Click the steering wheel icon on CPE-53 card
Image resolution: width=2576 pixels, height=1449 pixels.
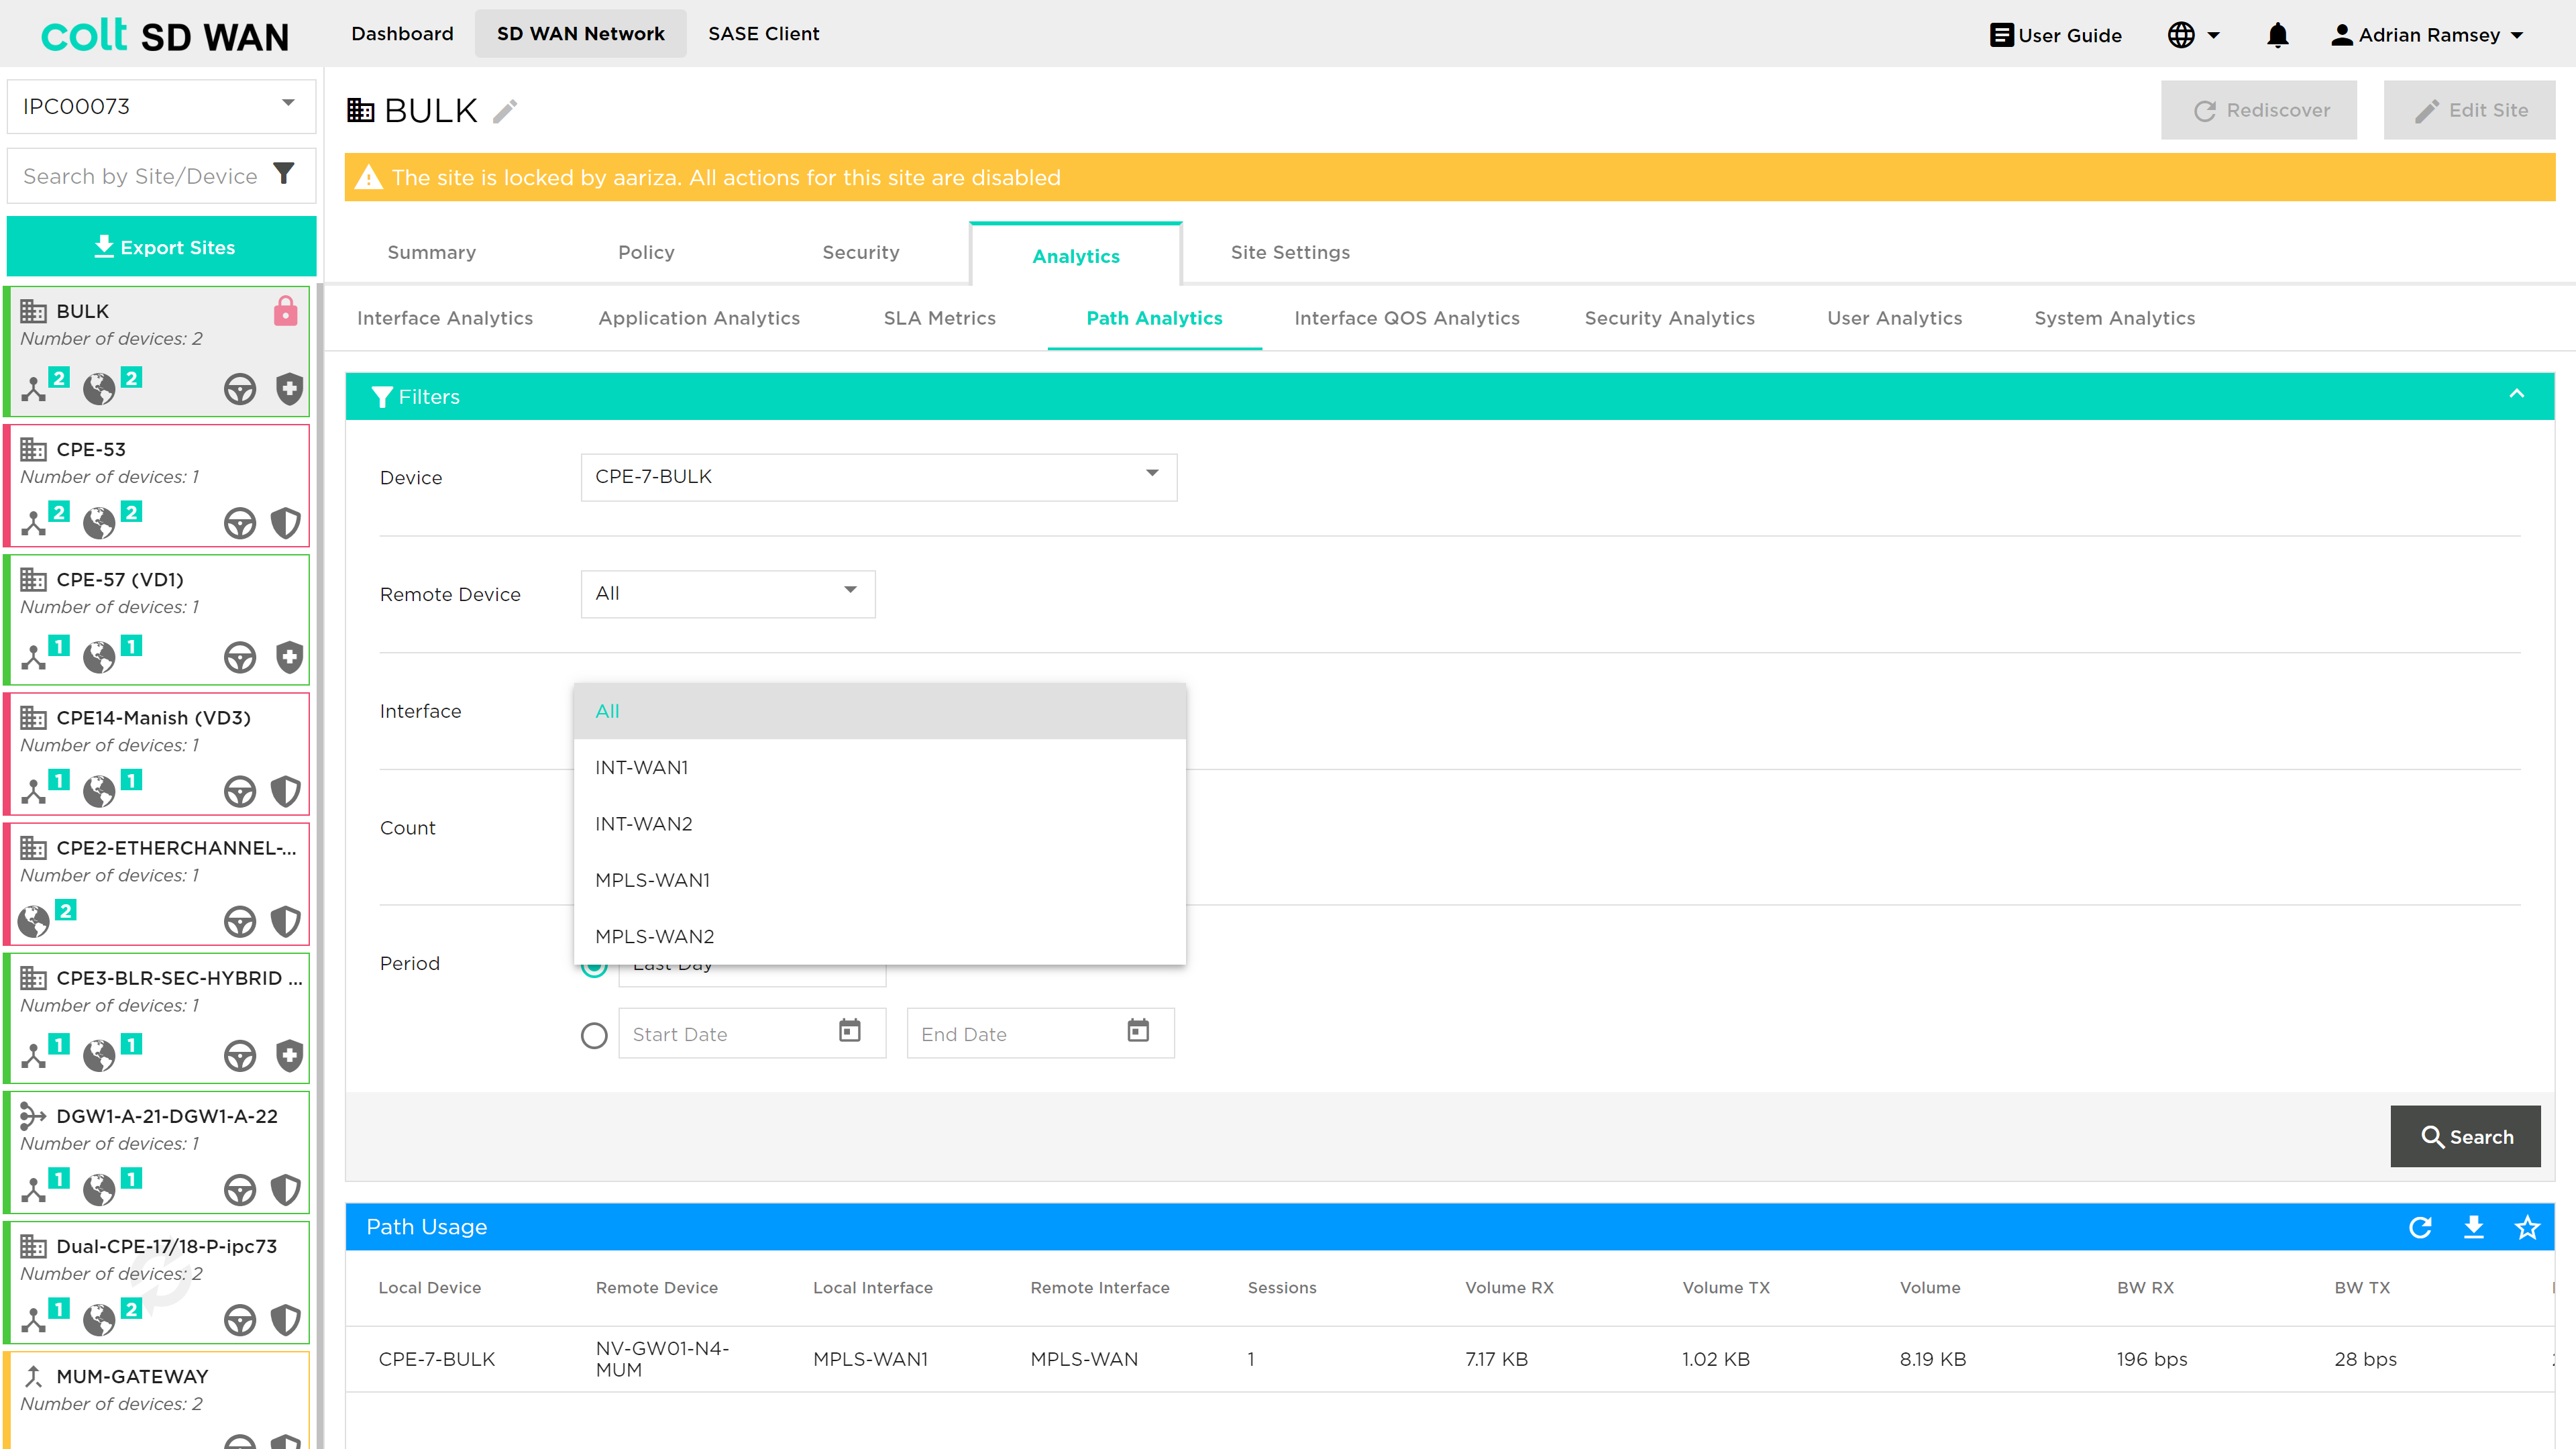coord(240,522)
